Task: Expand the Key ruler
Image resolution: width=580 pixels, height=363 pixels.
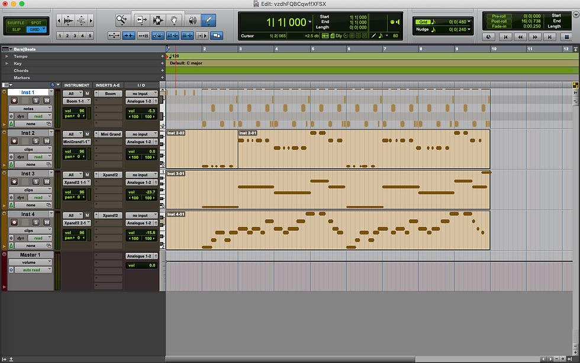Action: 7,63
